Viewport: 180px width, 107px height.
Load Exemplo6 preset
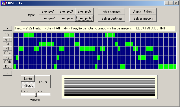(84, 18)
